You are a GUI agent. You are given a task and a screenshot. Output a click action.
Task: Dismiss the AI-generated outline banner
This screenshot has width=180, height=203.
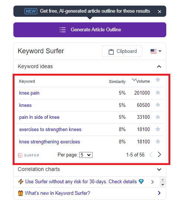coord(160,12)
